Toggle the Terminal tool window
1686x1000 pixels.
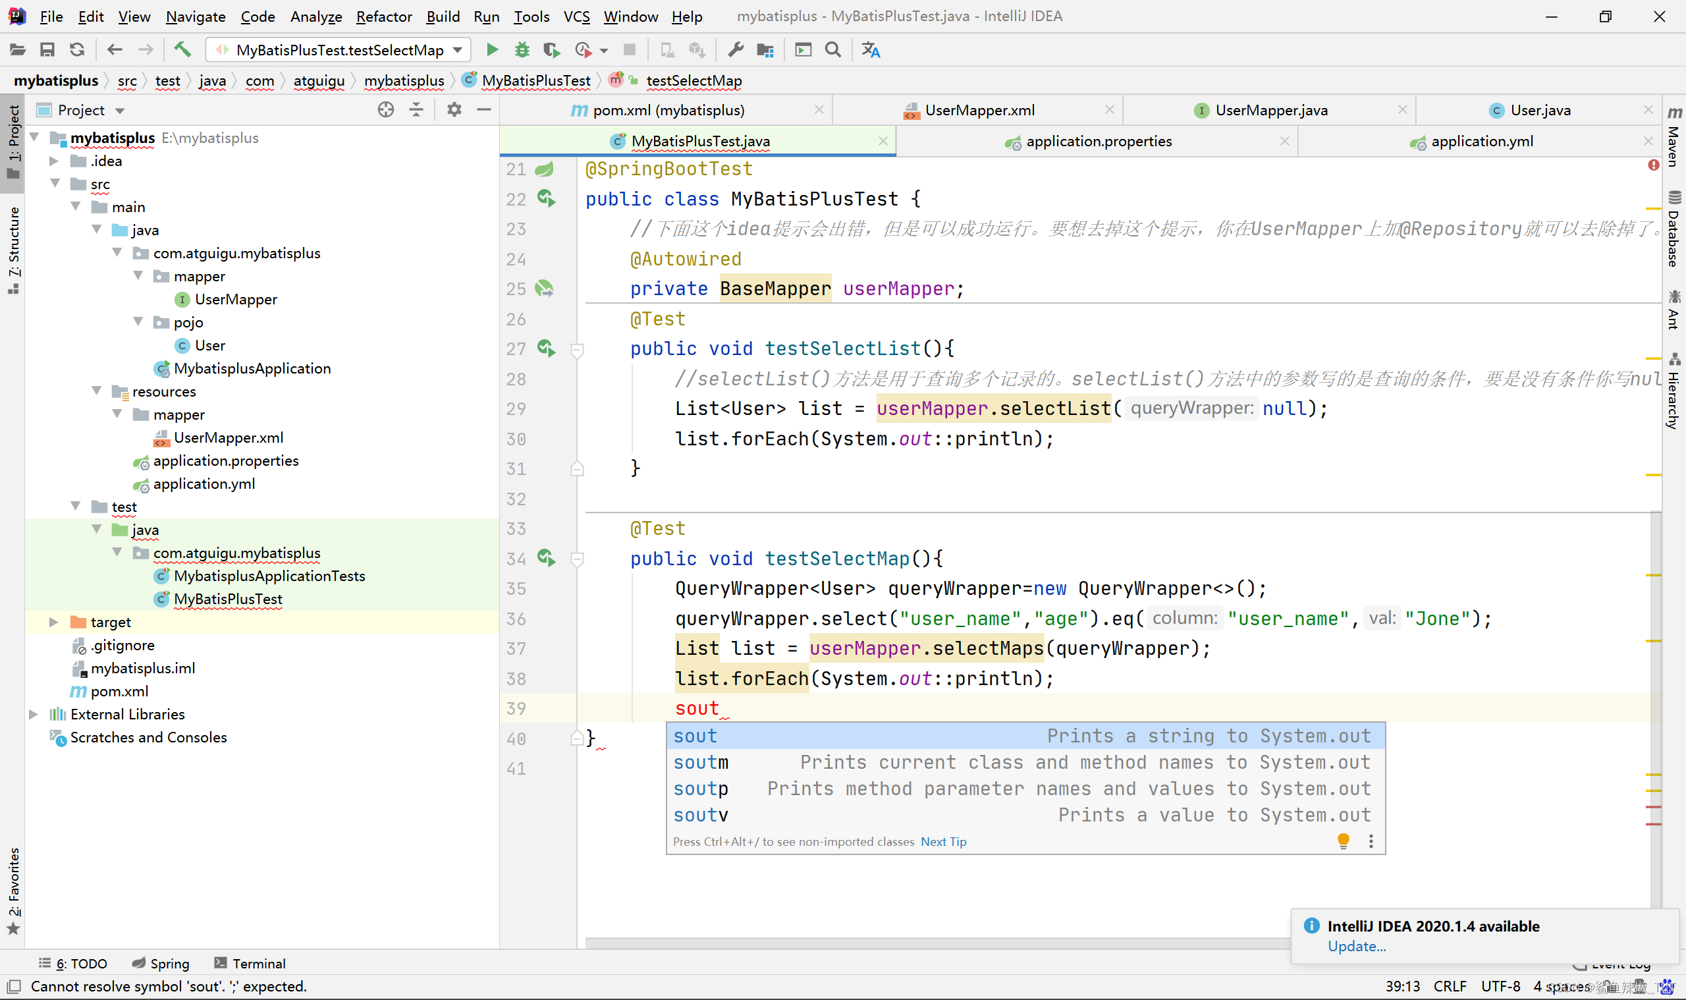tap(250, 964)
